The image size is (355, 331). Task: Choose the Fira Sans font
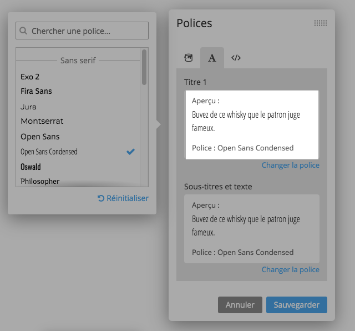(x=36, y=91)
